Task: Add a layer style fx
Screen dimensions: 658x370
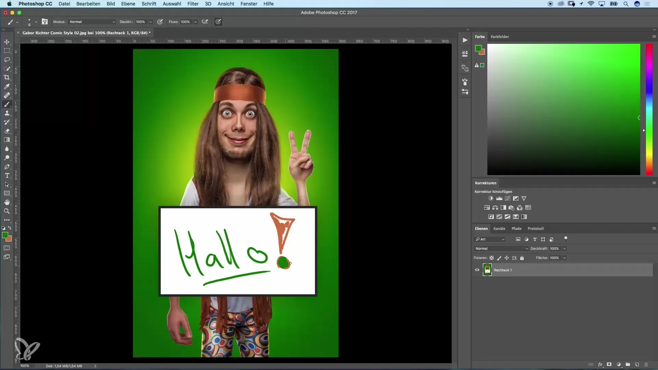Action: pos(600,365)
